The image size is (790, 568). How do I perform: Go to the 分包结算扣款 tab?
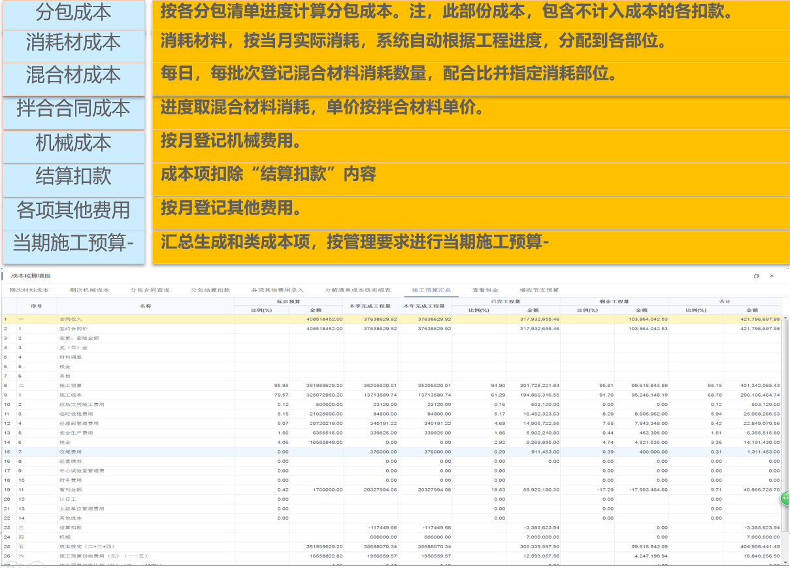point(210,290)
